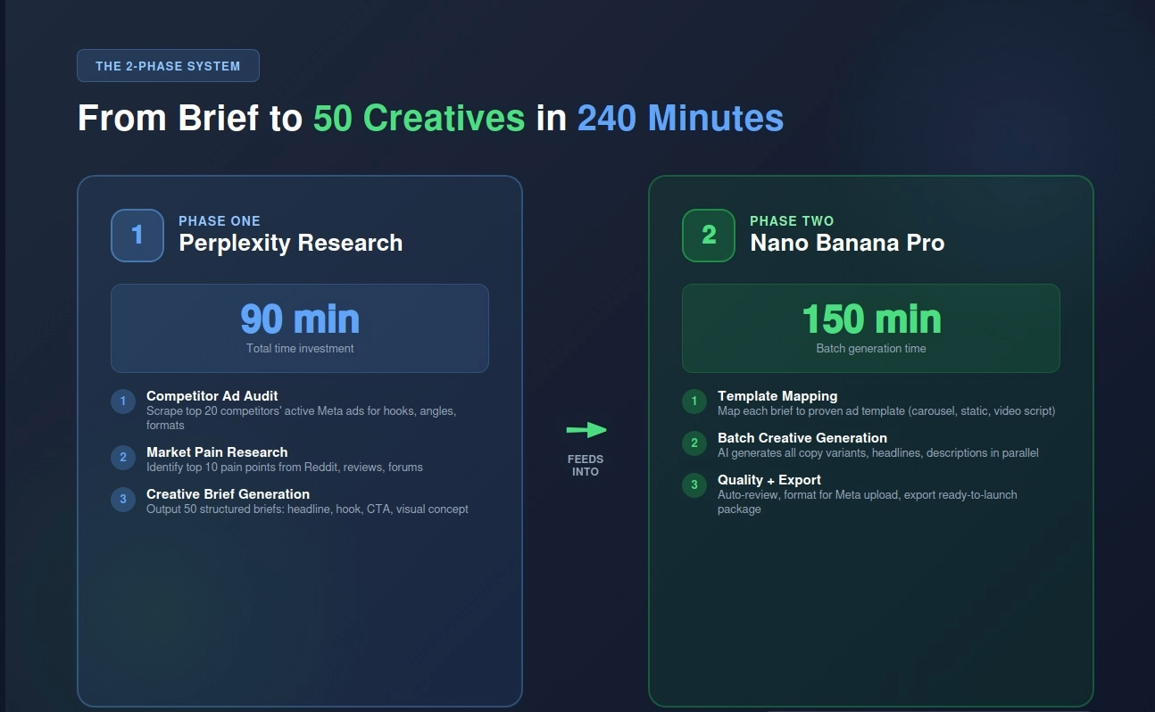This screenshot has width=1155, height=712.
Task: Click the 150 min stat text
Action: click(x=871, y=319)
